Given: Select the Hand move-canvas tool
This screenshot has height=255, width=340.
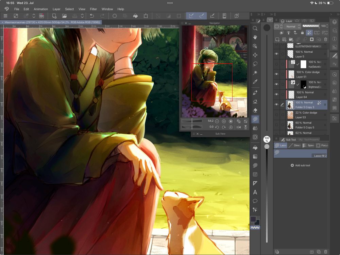Looking at the screenshot, I should [255, 37].
